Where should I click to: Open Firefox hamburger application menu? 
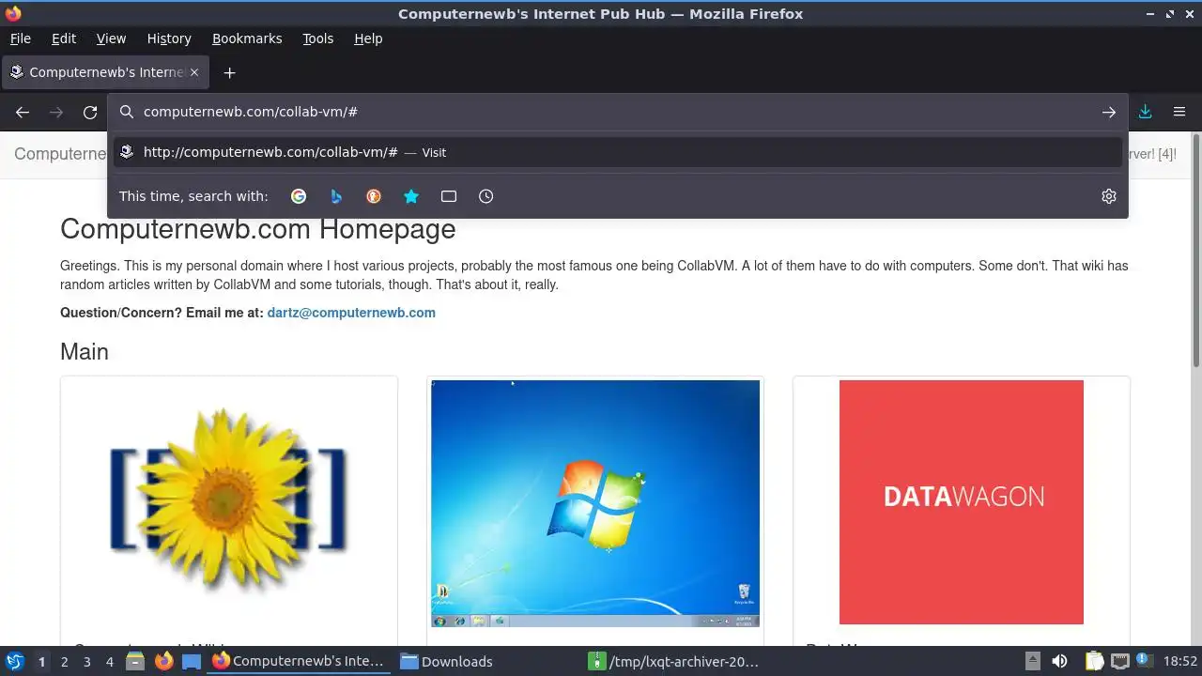[x=1179, y=112]
